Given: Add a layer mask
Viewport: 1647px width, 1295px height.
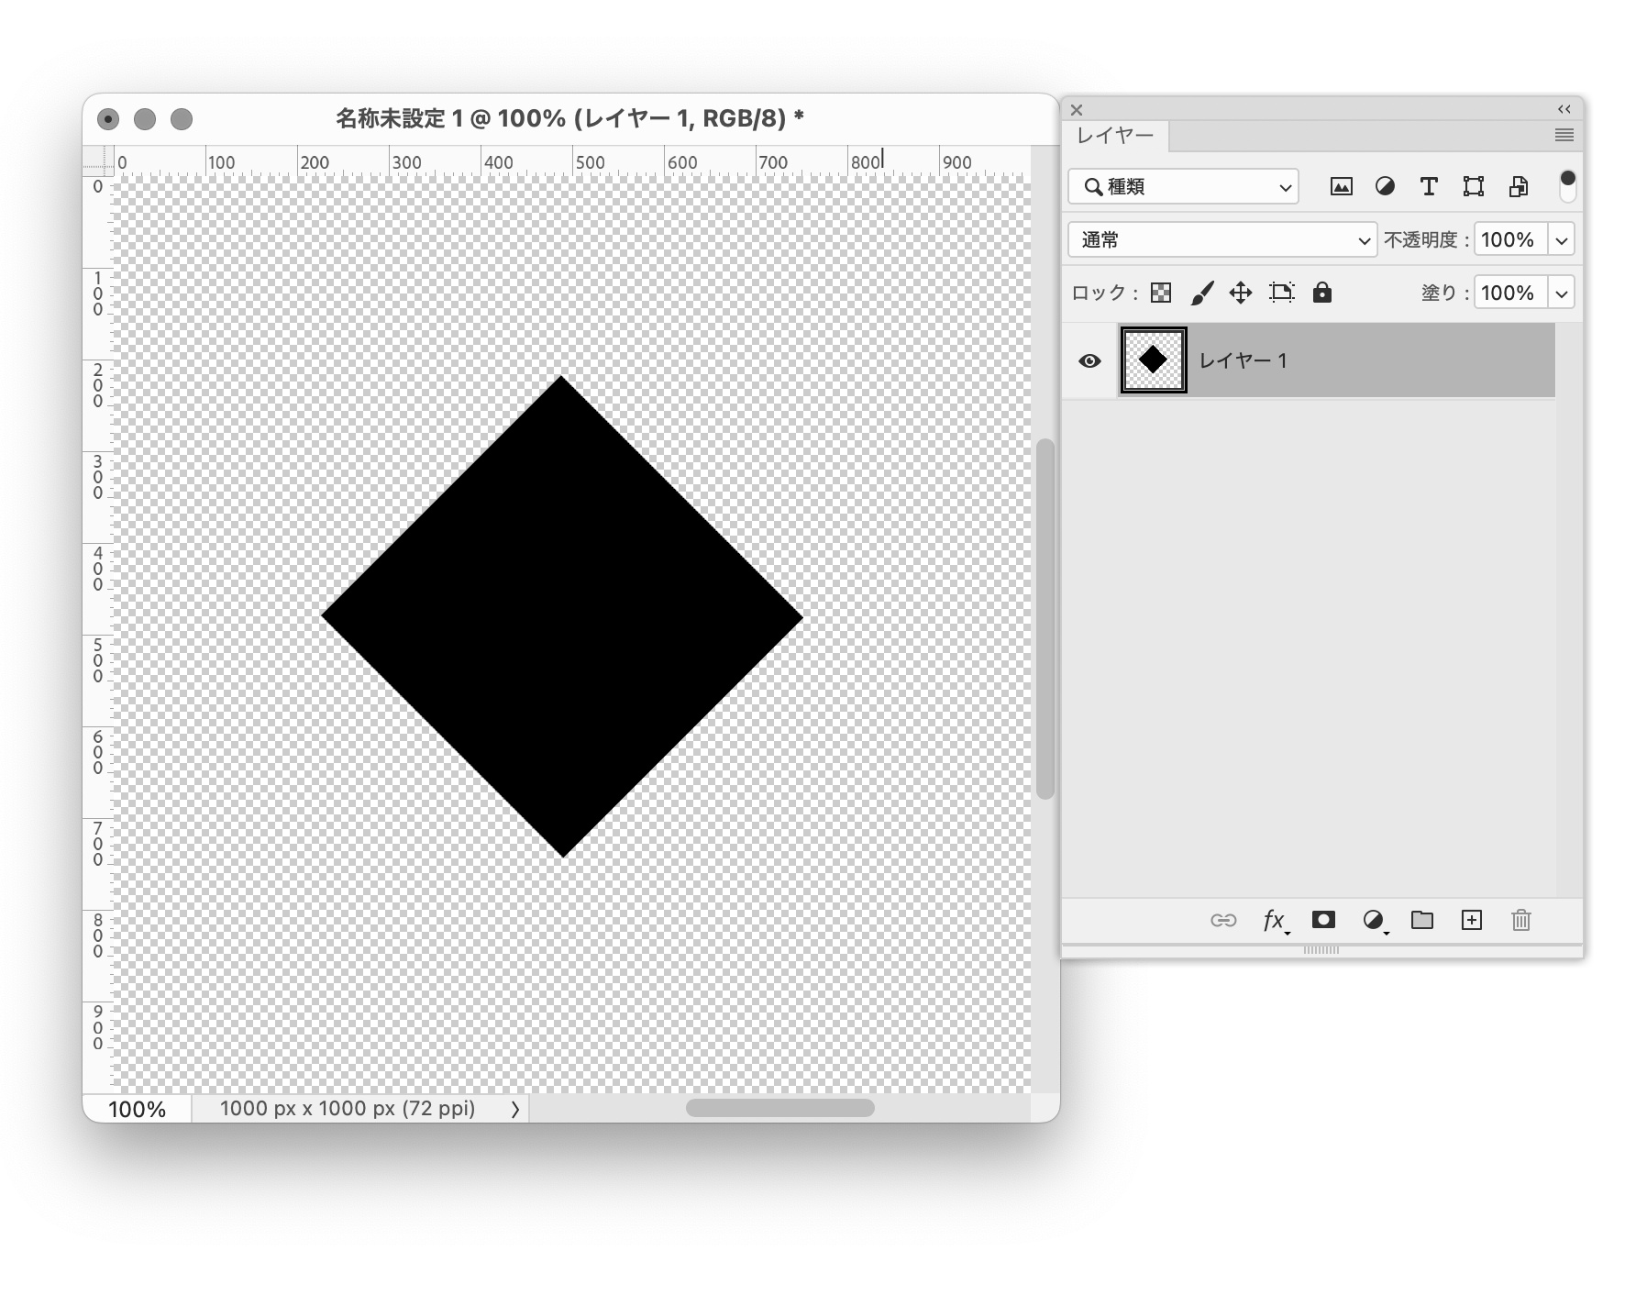Looking at the screenshot, I should [1323, 919].
